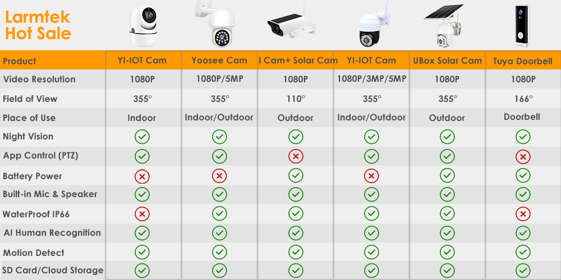Image resolution: width=561 pixels, height=280 pixels.
Task: Click the AI Human Recognition row label
Action: 52,233
